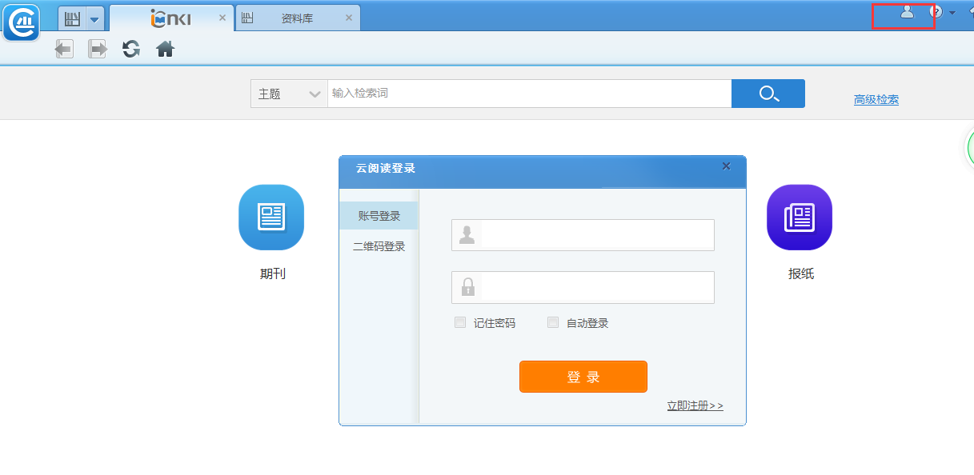Viewport: 974px width, 475px height.
Task: Close the 云阅读登录 dialog
Action: (x=726, y=166)
